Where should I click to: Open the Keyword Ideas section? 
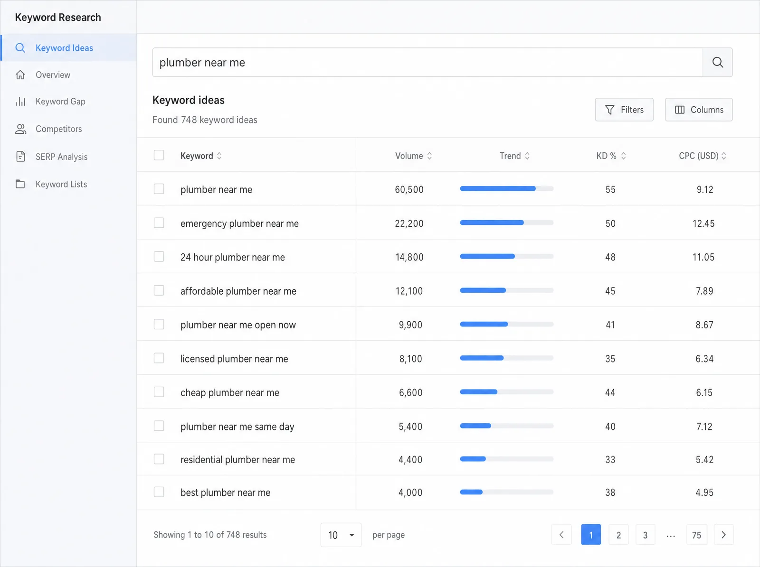point(68,47)
